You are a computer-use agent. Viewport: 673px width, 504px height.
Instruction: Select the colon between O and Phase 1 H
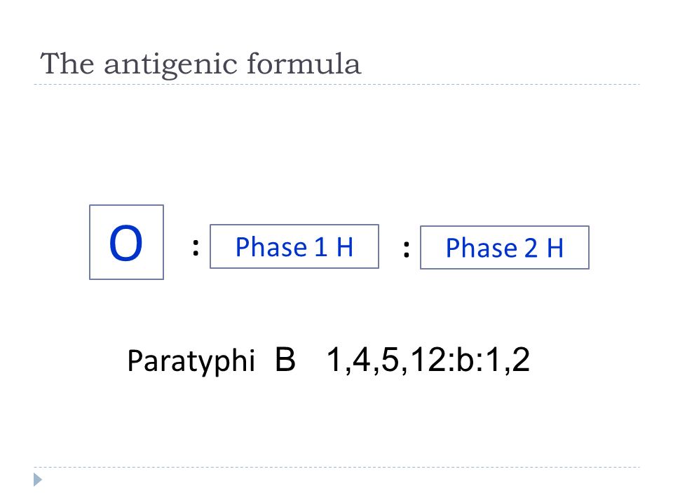point(196,248)
